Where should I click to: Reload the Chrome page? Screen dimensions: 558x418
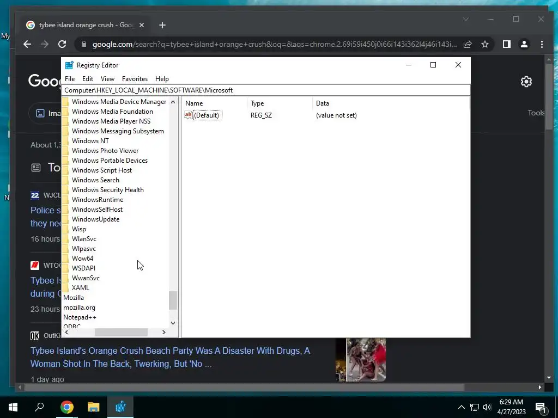point(62,44)
